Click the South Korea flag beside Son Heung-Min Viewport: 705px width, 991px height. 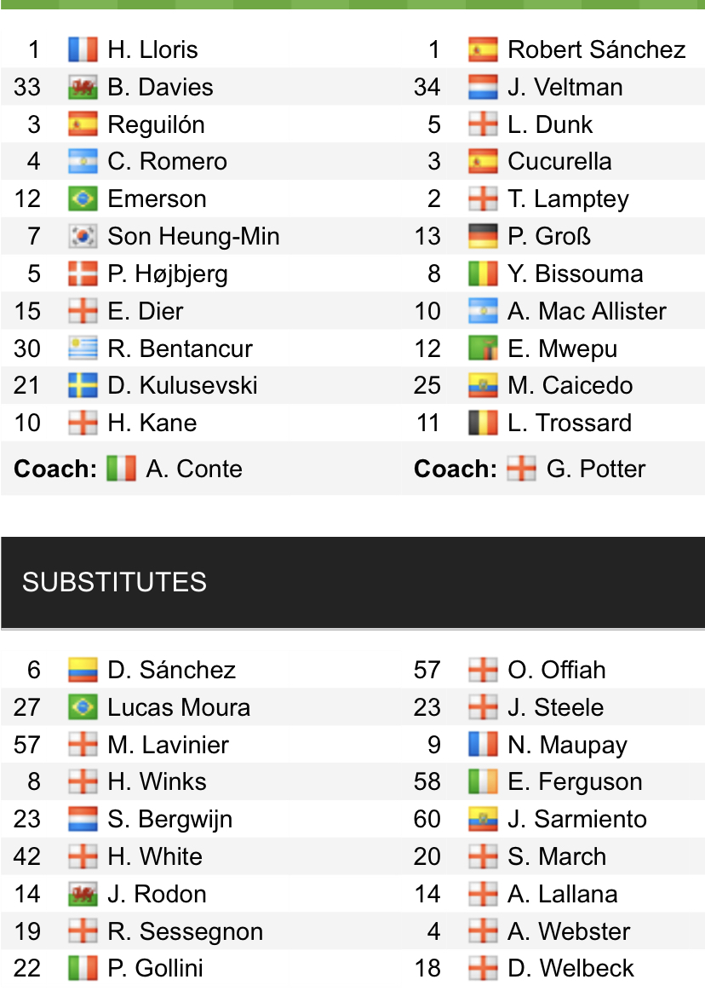pos(83,236)
